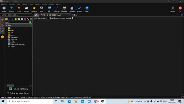Open the Tunneling toolbar button
The image size is (184, 104).
(64, 9)
